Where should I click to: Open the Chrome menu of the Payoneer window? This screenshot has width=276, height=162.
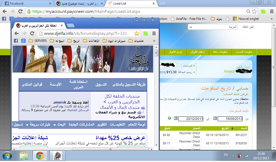[x=272, y=12]
